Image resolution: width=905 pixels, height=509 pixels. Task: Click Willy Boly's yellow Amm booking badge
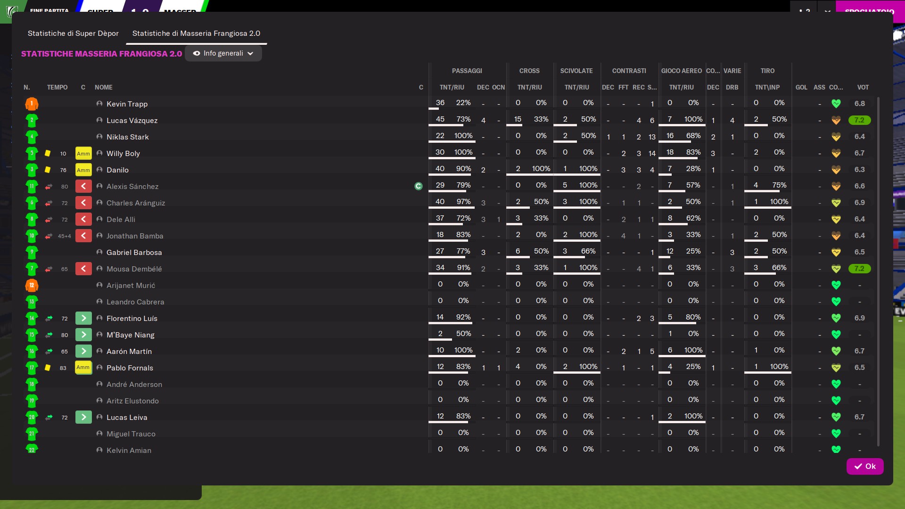[x=83, y=153]
